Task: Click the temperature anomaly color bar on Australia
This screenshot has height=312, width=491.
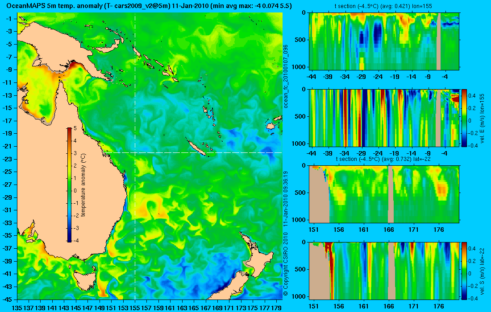Action: point(69,185)
